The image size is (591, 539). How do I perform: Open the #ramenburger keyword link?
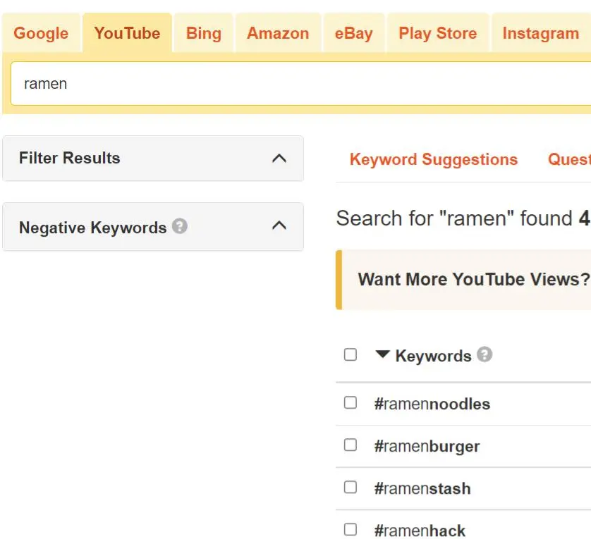point(427,445)
